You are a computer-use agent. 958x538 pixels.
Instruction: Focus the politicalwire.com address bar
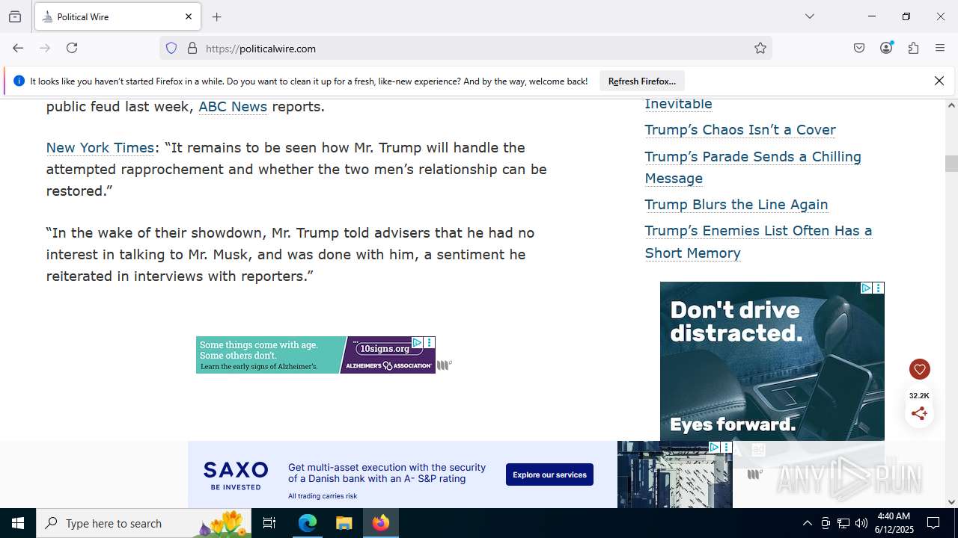pyautogui.click(x=464, y=48)
